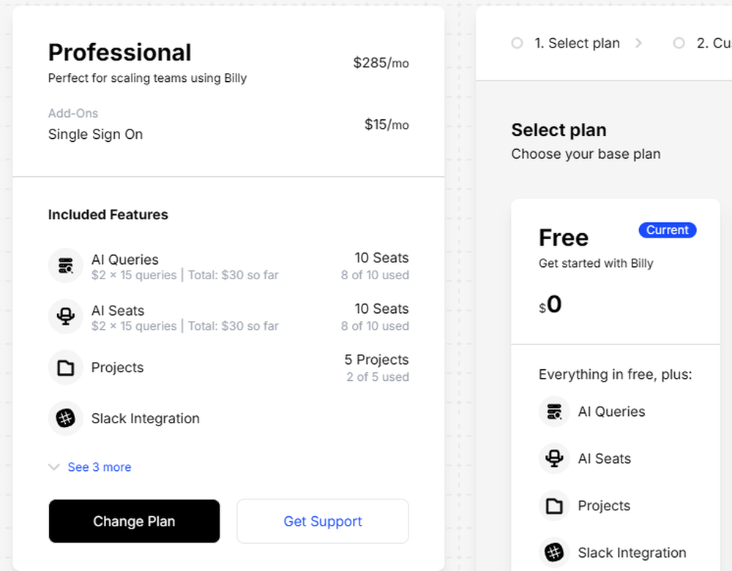The width and height of the screenshot is (732, 571).
Task: Click arrow chevron after Select plan step
Action: (638, 43)
